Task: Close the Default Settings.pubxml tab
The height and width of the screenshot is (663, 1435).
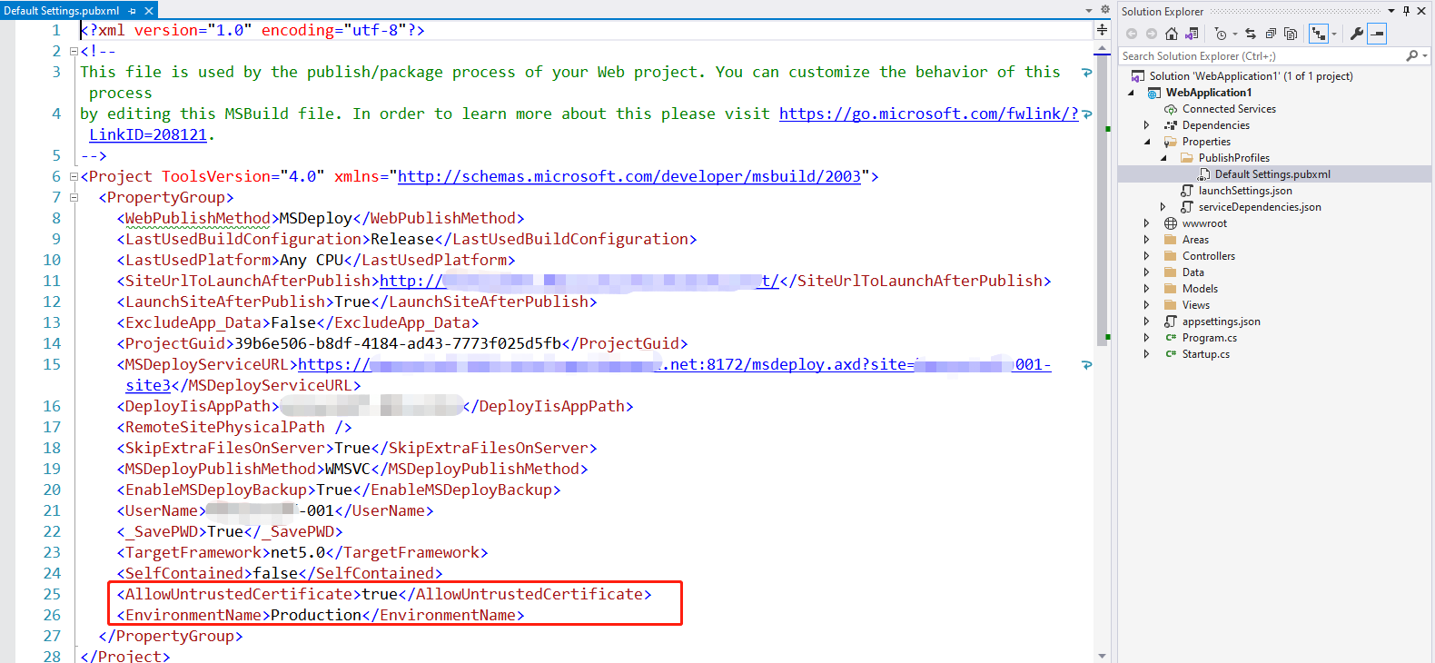Action: (149, 11)
